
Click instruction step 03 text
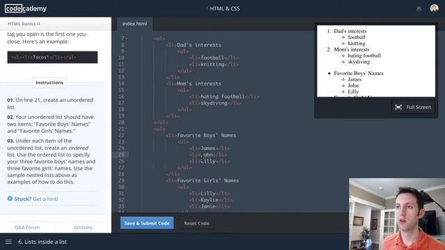tap(51, 161)
